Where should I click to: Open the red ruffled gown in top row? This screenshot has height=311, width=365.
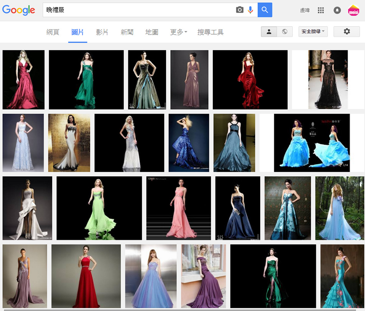tap(250, 80)
